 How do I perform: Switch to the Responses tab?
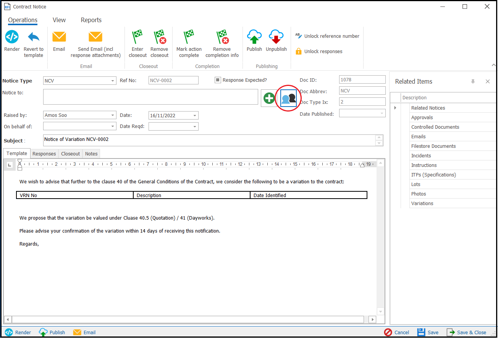[x=44, y=154]
